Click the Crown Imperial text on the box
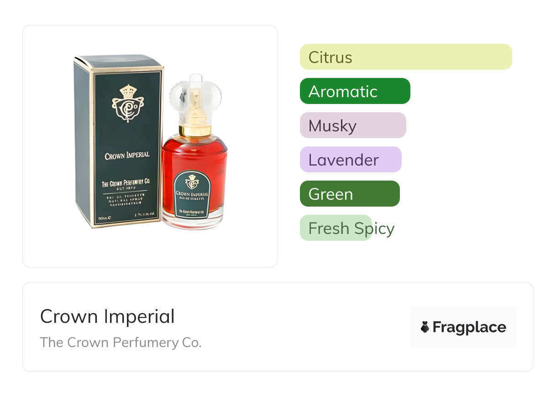Viewport: 556px width, 394px height. 127,155
